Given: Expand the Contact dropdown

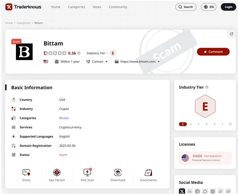Looking at the screenshot, I should tap(97, 62).
